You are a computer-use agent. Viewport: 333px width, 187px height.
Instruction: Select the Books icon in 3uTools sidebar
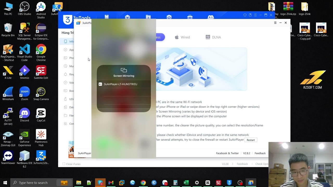coord(65,91)
